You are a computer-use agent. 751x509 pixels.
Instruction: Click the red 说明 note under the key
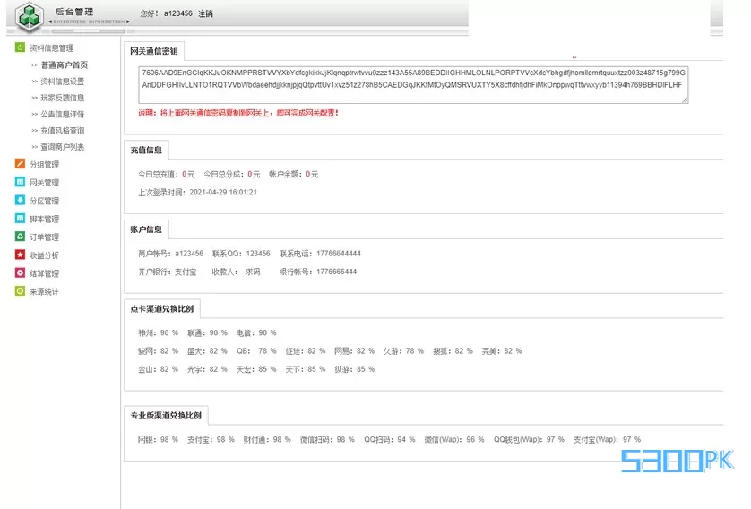(x=238, y=113)
